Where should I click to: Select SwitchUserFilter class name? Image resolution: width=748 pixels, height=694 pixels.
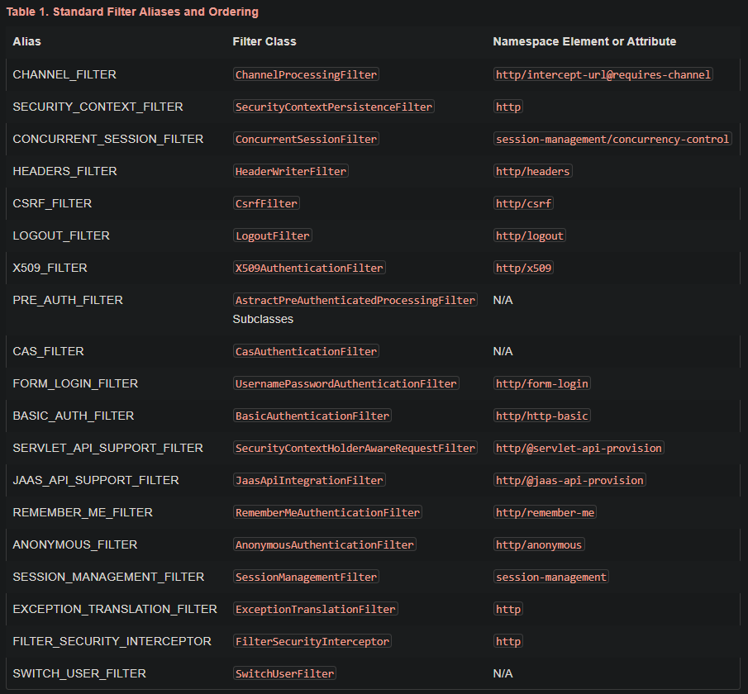pyautogui.click(x=284, y=673)
